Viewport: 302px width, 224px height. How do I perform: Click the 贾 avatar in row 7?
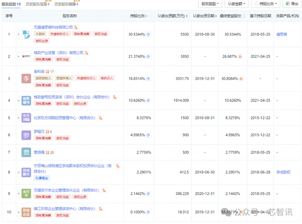27,152
